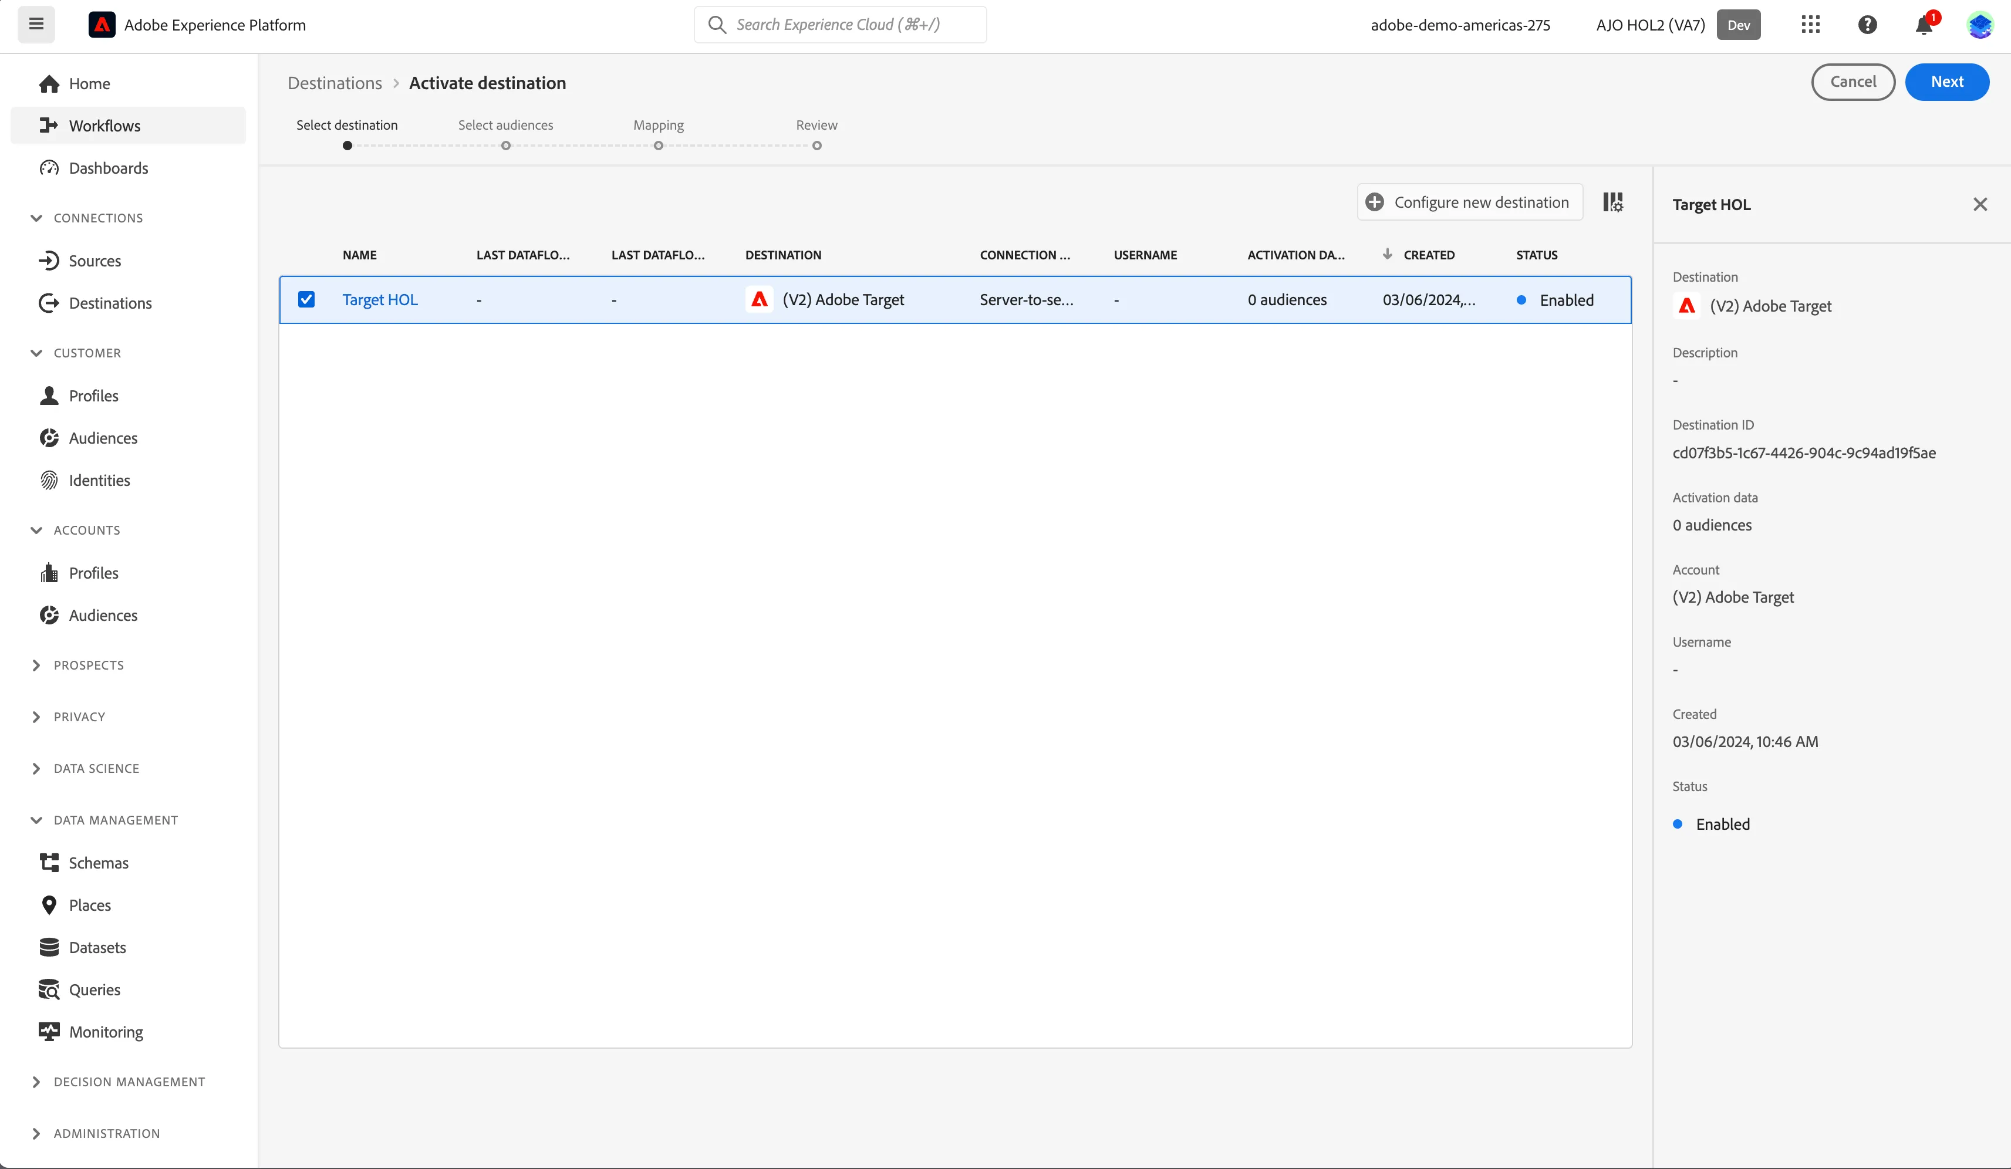Collapse the Accounts section
The height and width of the screenshot is (1169, 2011).
(x=75, y=530)
